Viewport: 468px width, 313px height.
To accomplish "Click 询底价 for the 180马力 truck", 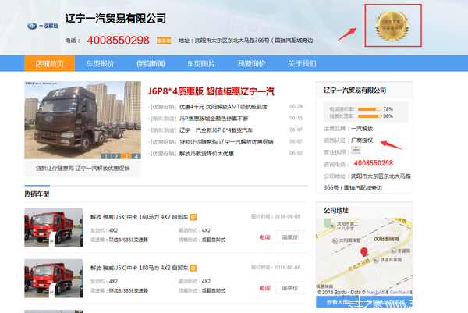I will coord(290,288).
